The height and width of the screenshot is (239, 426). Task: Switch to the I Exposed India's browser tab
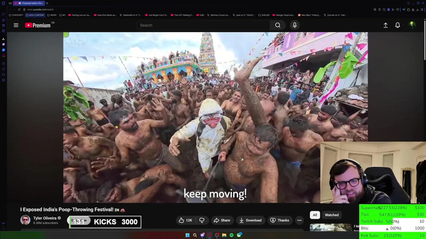(29, 3)
